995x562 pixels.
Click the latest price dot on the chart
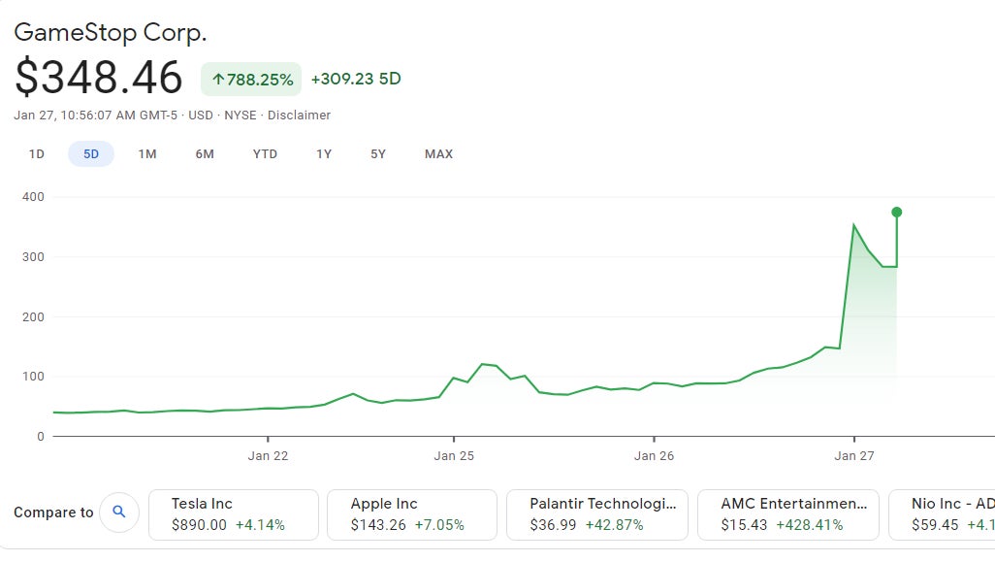click(x=896, y=211)
